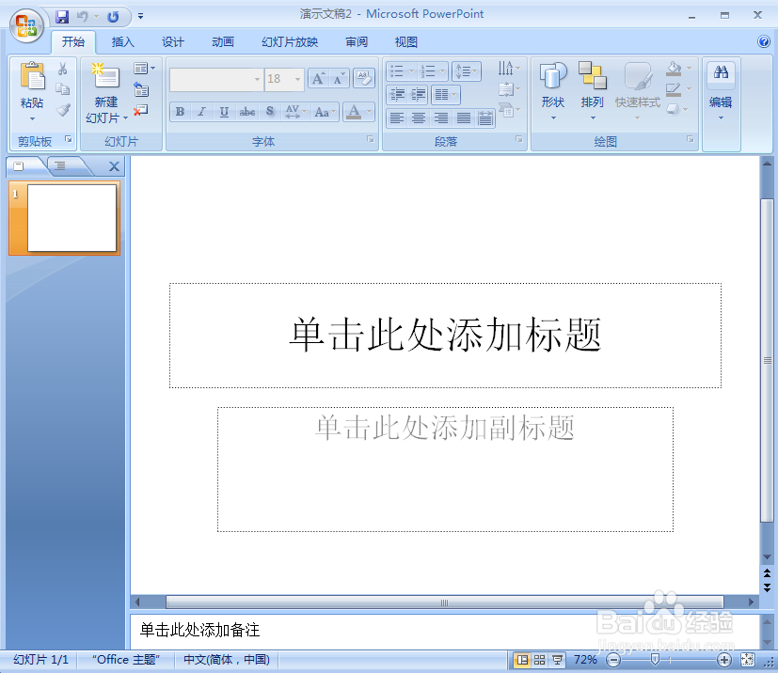
Task: Click the Paste clipboard icon
Action: point(32,78)
